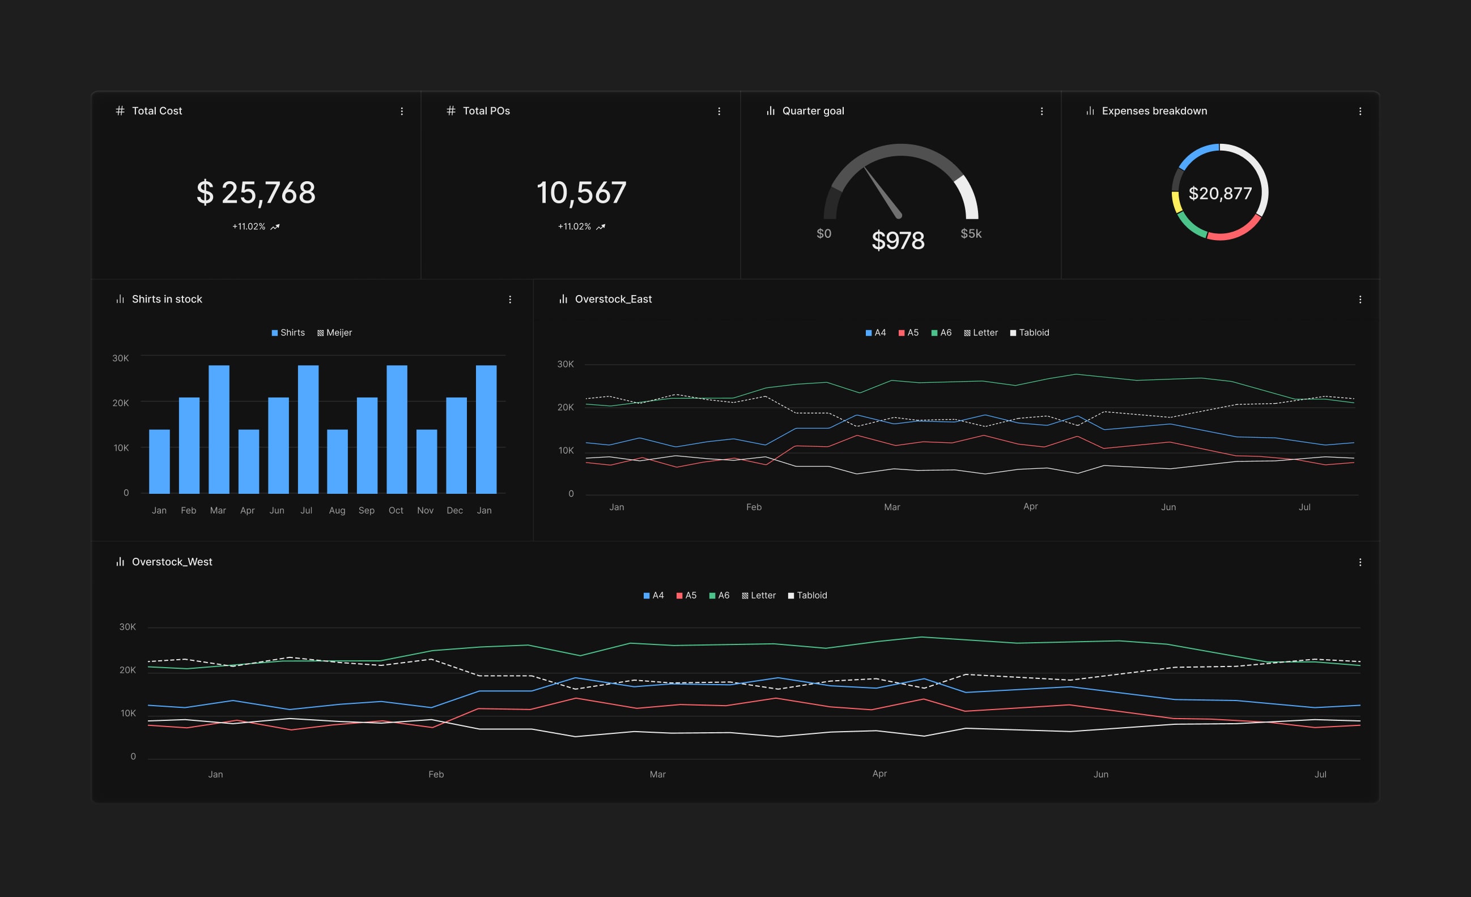Click the upward trend arrow under Total Cost
Image resolution: width=1471 pixels, height=897 pixels.
[x=275, y=226]
